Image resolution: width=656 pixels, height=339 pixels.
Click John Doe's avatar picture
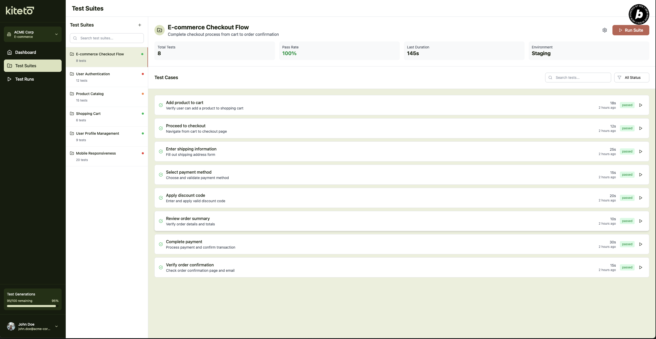[11, 326]
